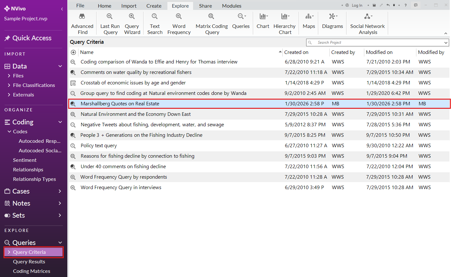Collapse the Queries section chevron
The image size is (451, 277).
click(60, 243)
